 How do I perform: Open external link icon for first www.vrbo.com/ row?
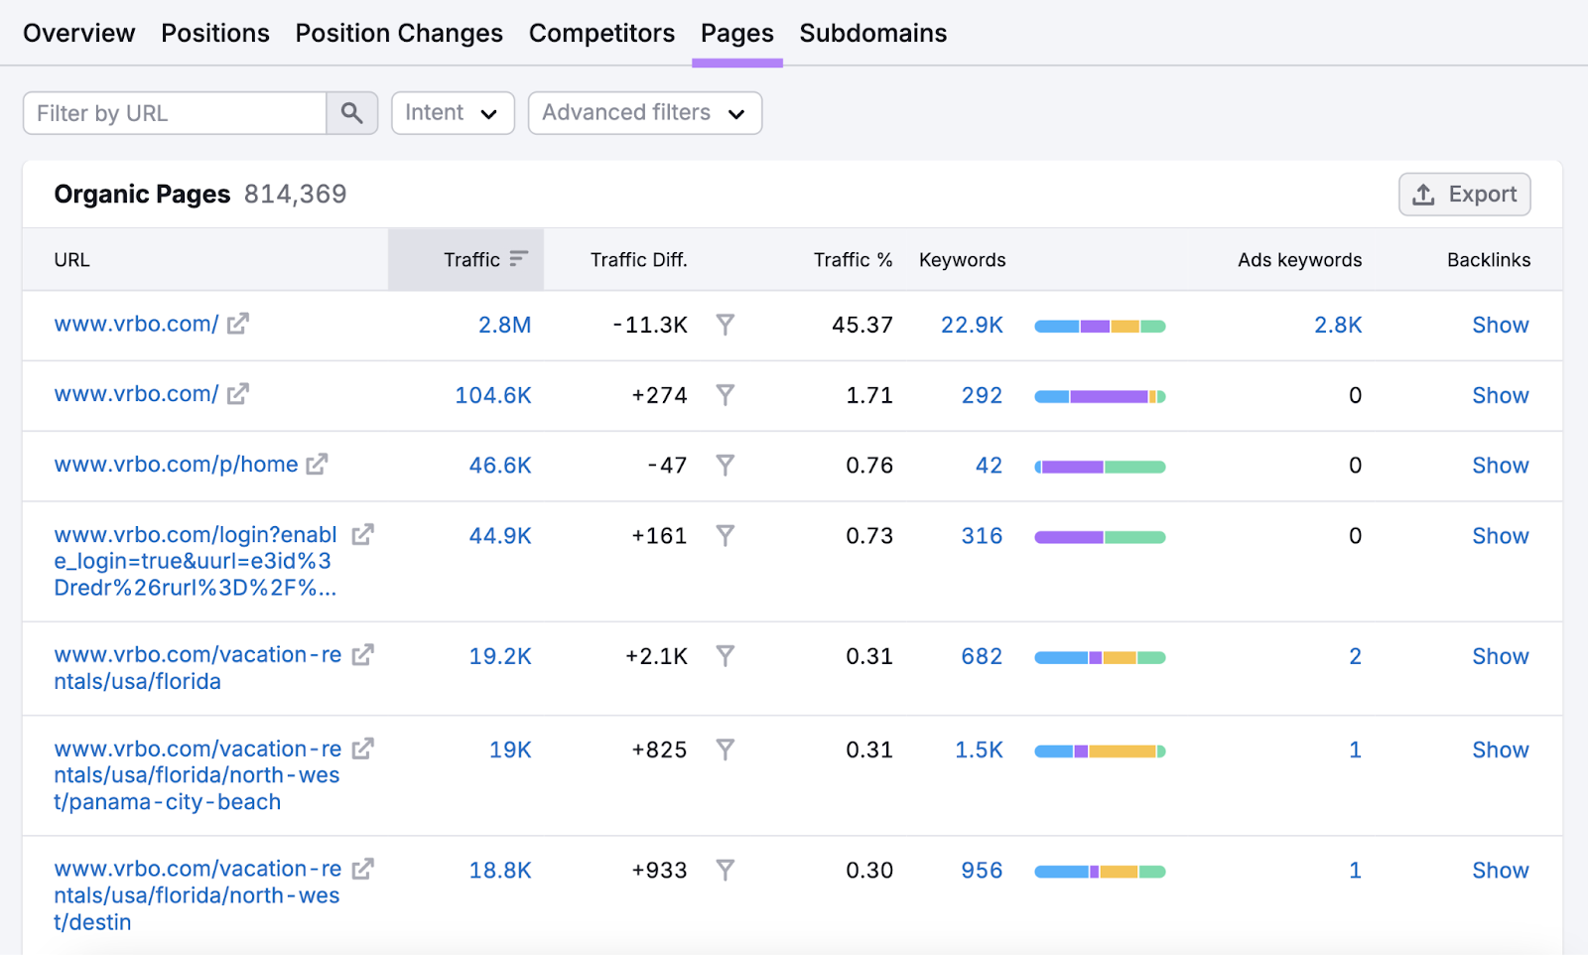pos(237,324)
